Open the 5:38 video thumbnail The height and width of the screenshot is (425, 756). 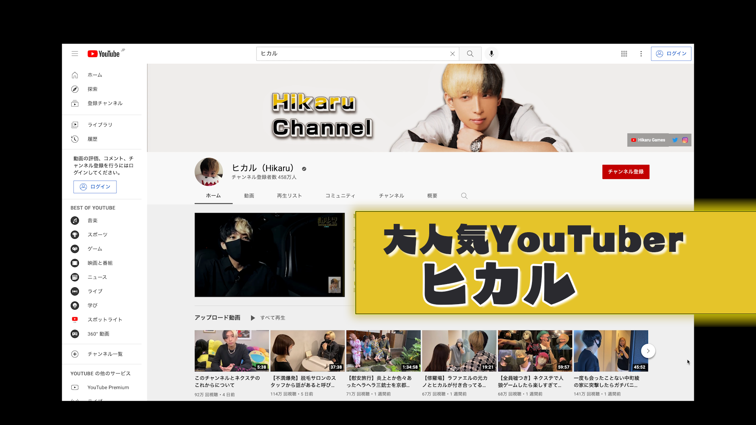232,351
